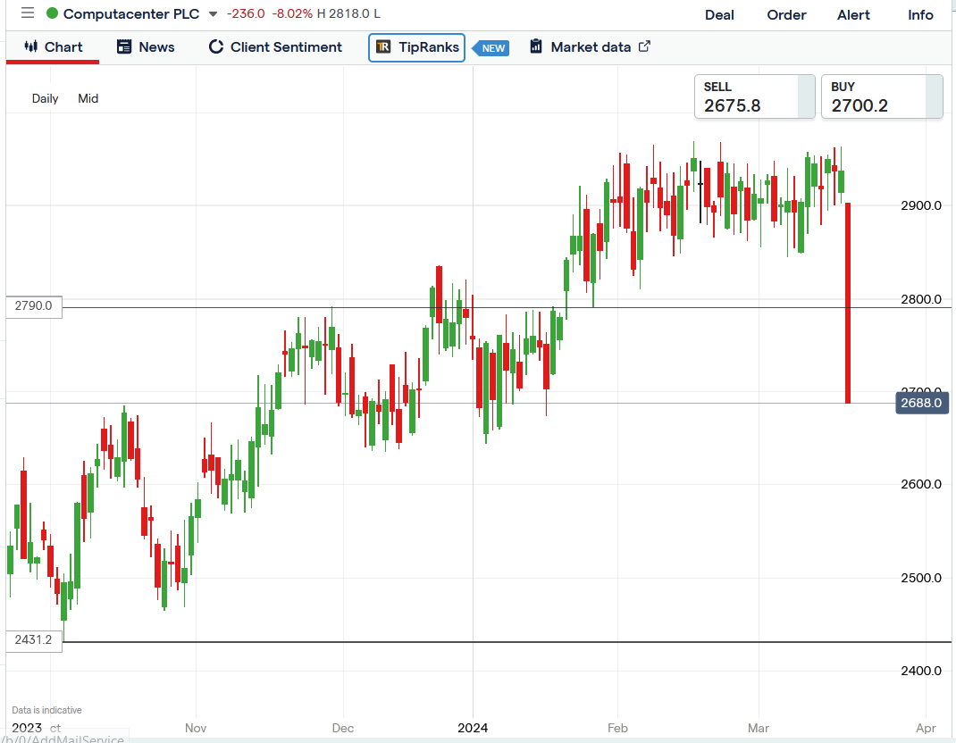
Task: Open the Market data link
Action: (x=590, y=47)
